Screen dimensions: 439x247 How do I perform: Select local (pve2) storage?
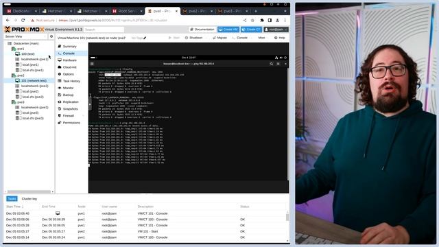30,91
